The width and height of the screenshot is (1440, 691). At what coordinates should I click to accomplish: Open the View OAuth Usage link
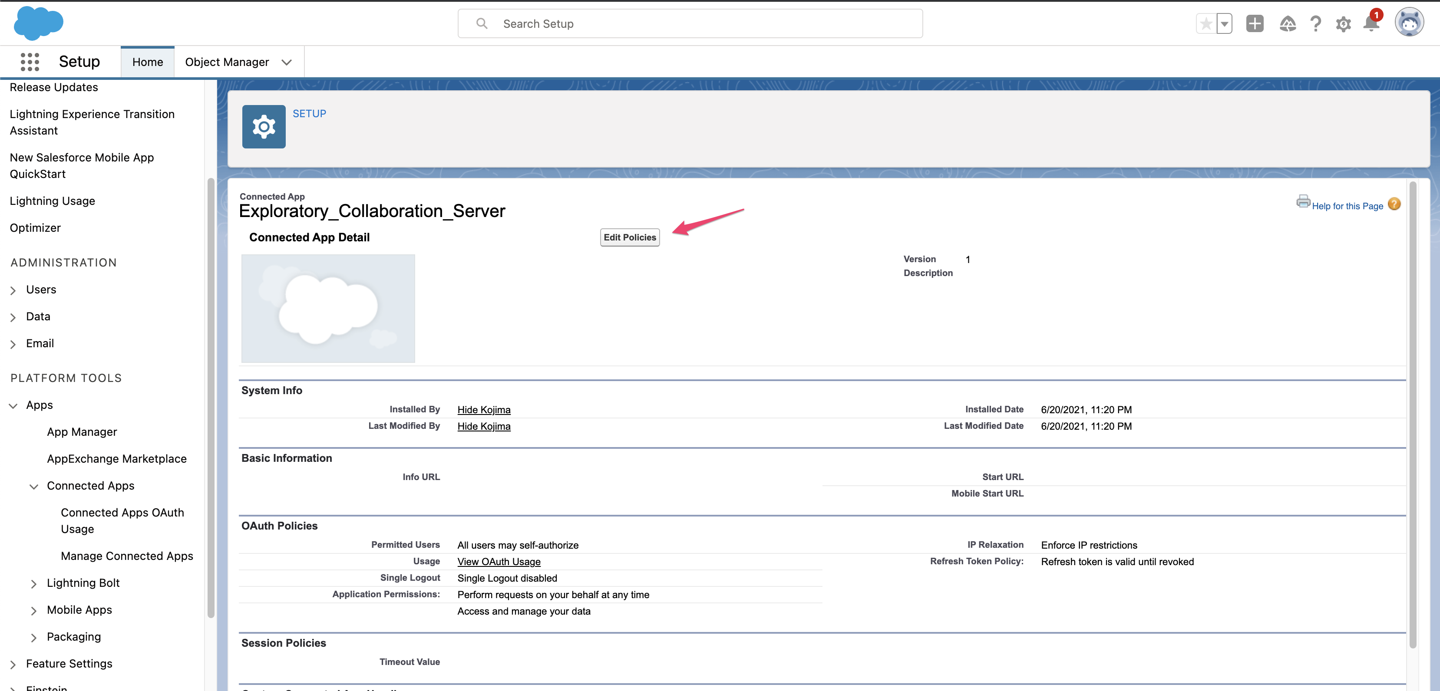click(499, 561)
